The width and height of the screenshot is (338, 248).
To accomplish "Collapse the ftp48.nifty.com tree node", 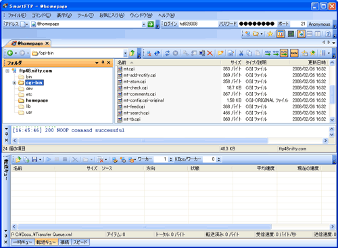I will point(7,71).
